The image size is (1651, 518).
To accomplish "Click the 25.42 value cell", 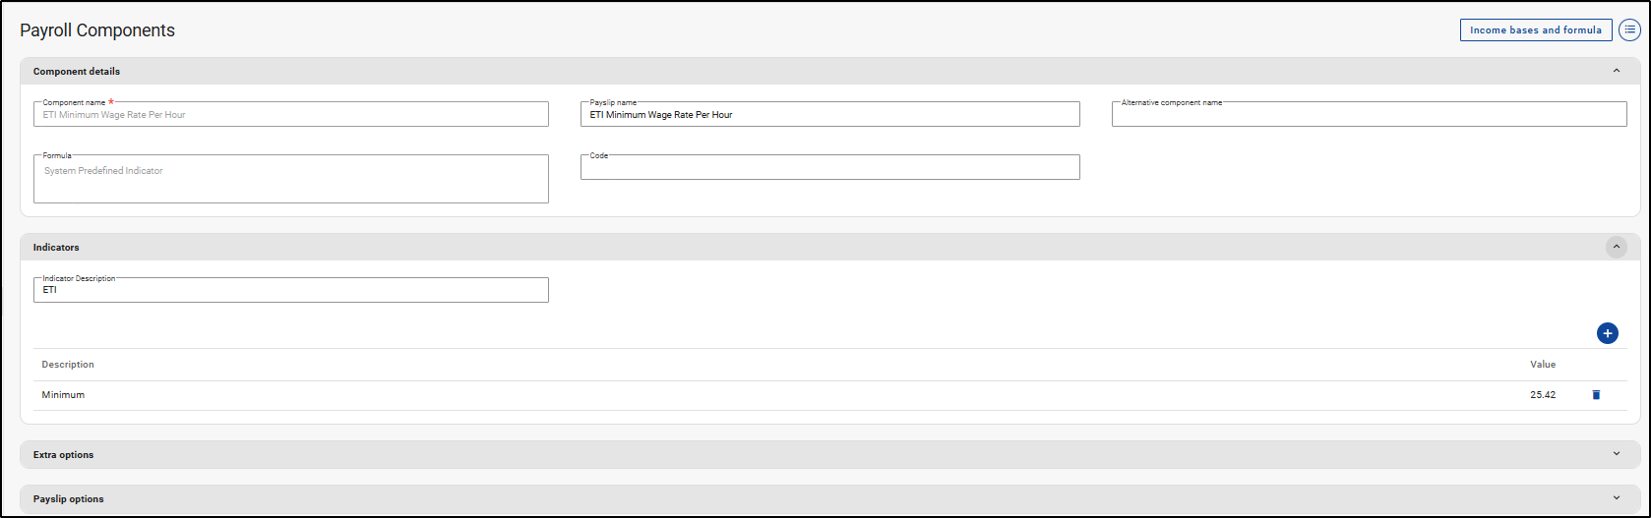I will pos(1543,395).
